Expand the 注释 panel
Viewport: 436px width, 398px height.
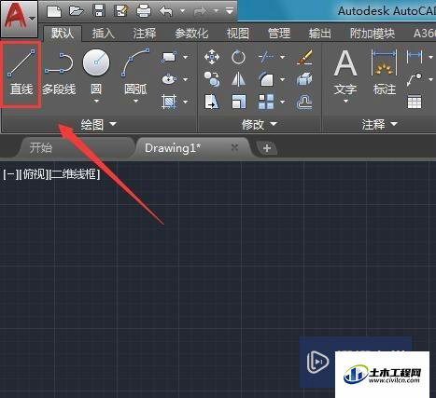[x=380, y=125]
